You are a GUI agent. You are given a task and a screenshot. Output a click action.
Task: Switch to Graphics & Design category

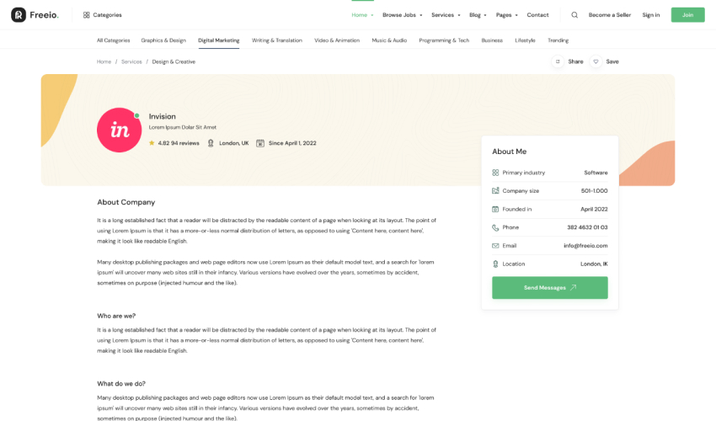click(163, 40)
